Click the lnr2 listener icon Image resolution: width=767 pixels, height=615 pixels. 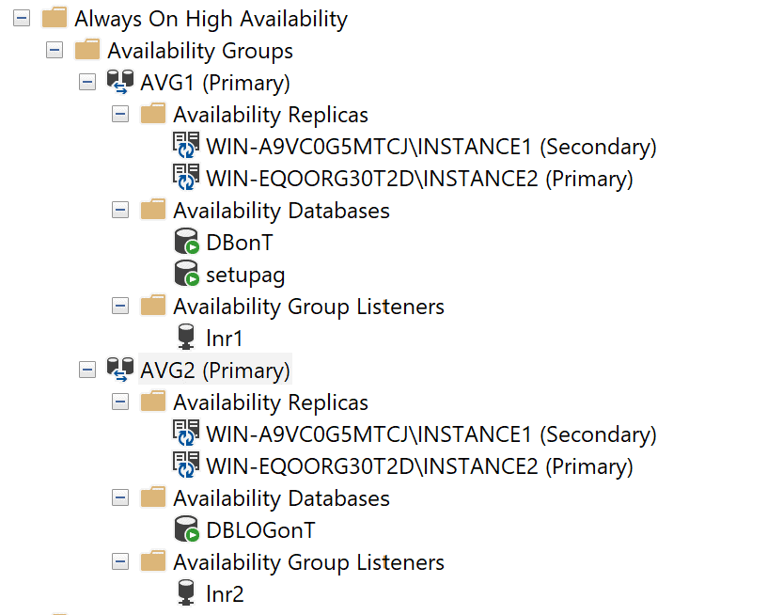[x=186, y=594]
